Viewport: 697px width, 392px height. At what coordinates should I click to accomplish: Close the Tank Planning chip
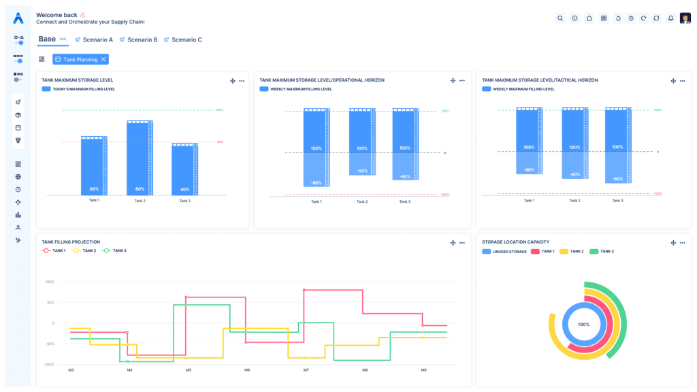click(103, 60)
